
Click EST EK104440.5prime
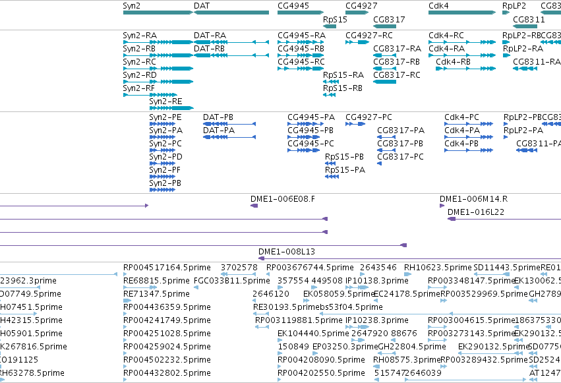click(313, 334)
